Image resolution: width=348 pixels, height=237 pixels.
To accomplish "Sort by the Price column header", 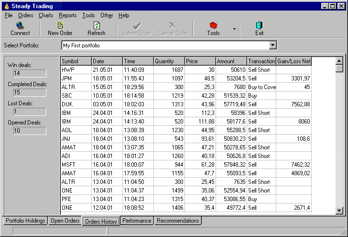I will tap(200, 61).
